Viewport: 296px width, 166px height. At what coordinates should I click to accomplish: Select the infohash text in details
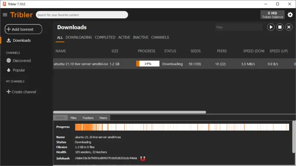point(106,158)
